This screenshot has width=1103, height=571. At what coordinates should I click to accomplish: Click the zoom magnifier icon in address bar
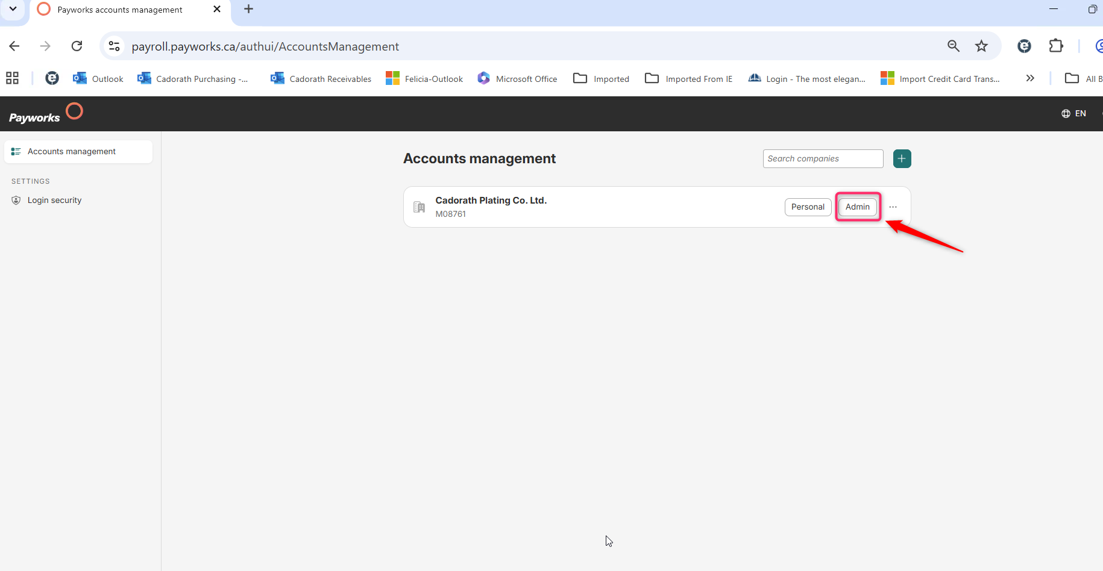tap(953, 46)
